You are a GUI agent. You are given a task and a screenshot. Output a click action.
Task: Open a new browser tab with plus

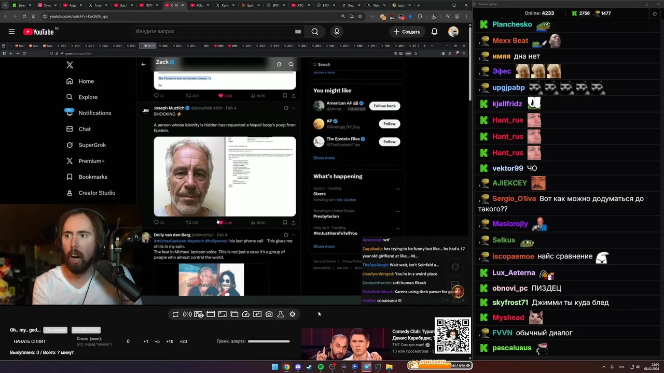pos(420,5)
